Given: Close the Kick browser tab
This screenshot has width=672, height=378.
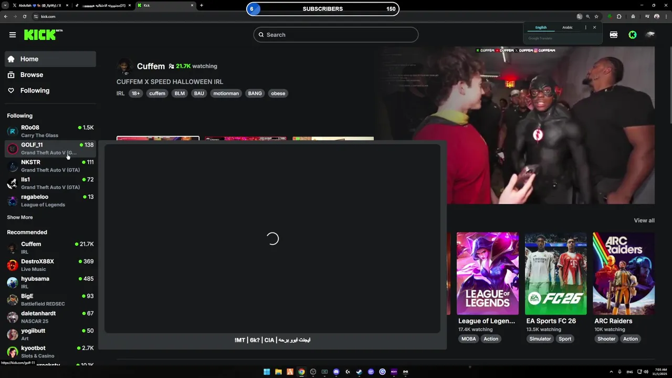Looking at the screenshot, I should click(x=192, y=5).
